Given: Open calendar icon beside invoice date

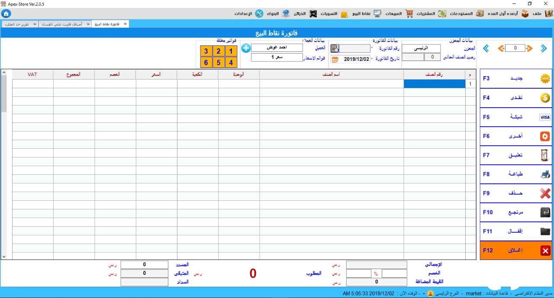Looking at the screenshot, I should click(x=335, y=59).
